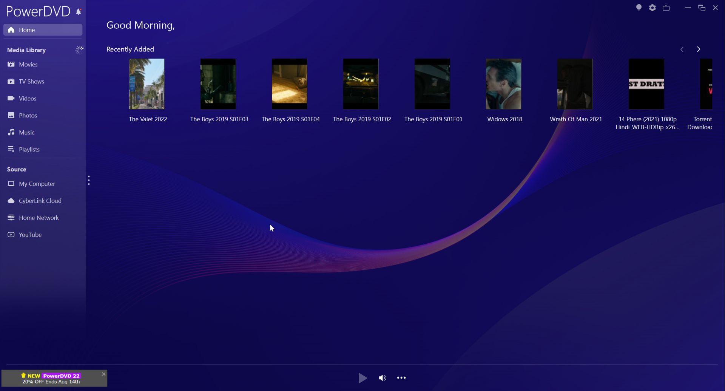Click the title text 'Widows 2018'

click(x=505, y=119)
